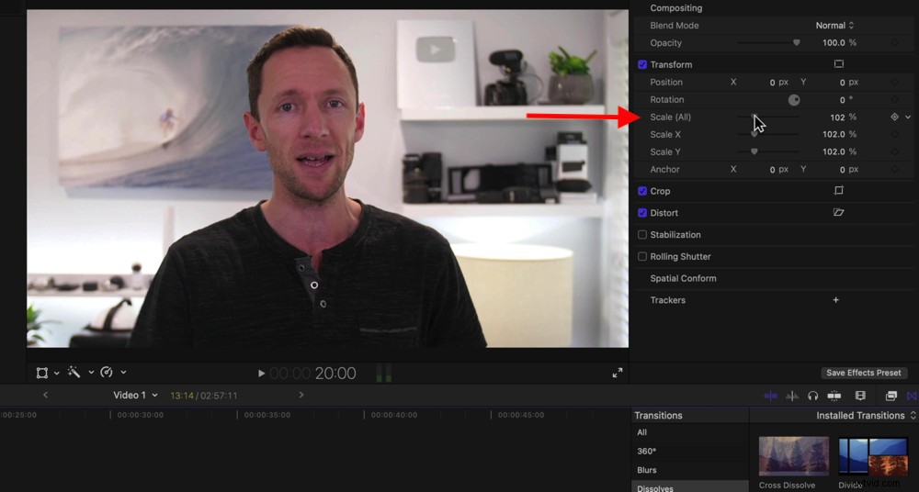This screenshot has height=492, width=919.
Task: Toggle snapping in the timeline
Action: coord(834,396)
